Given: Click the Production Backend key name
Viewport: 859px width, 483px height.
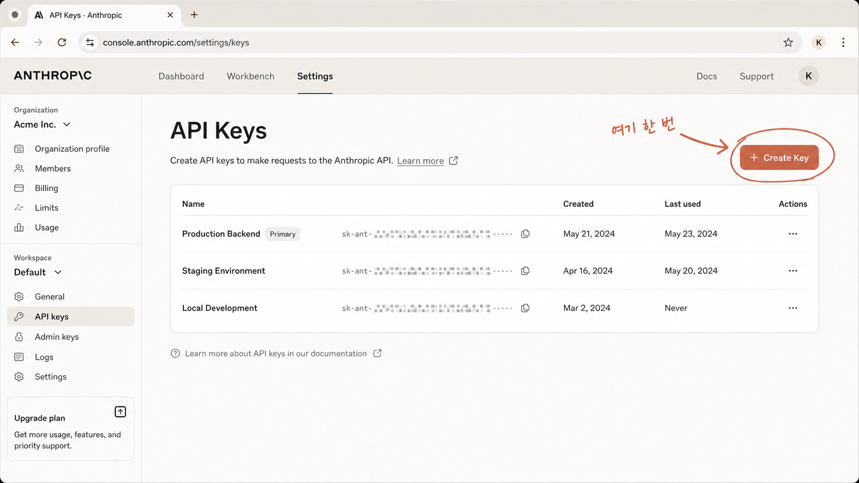Looking at the screenshot, I should pos(221,234).
